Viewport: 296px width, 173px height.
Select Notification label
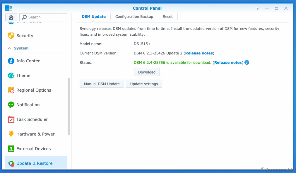pos(28,105)
